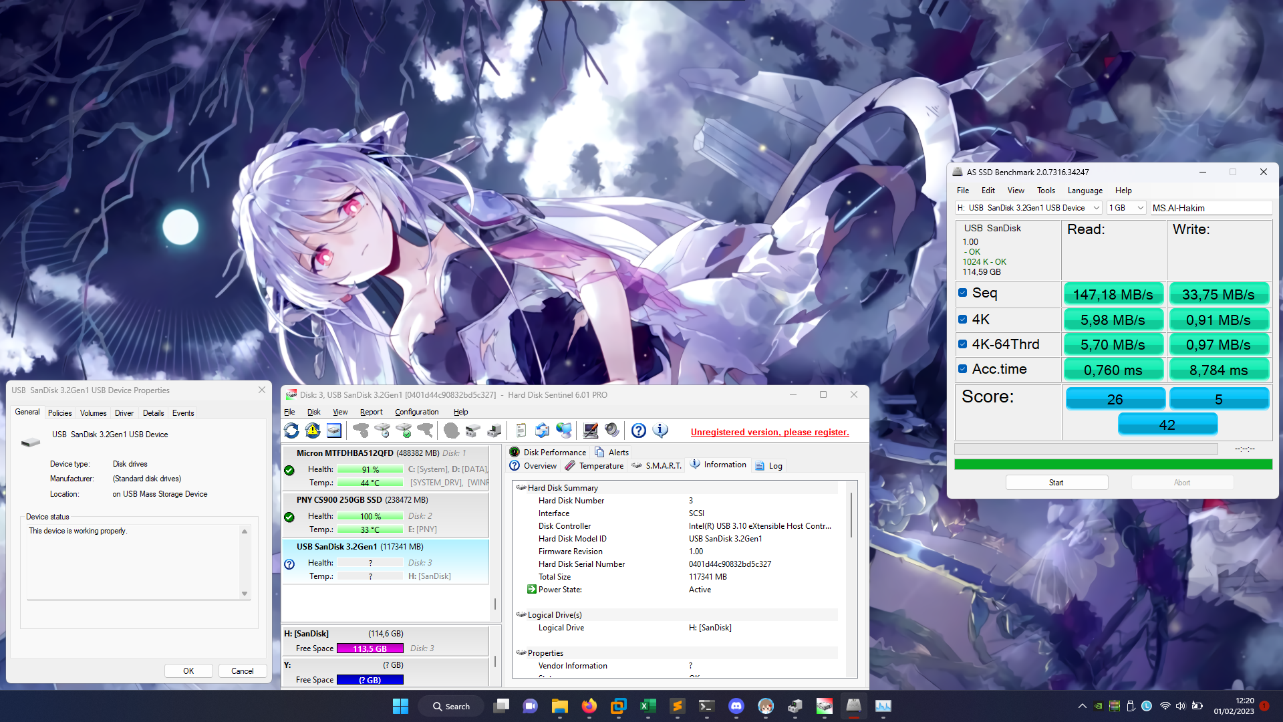Open Sublime Text from the taskbar

tap(678, 706)
